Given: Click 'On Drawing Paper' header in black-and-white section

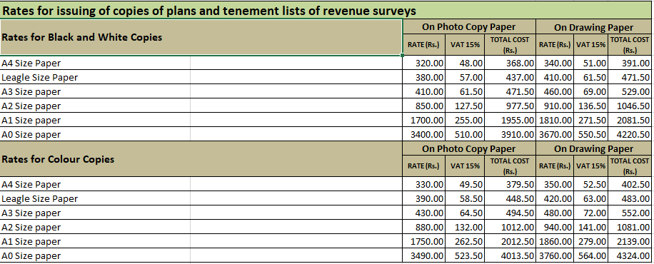Looking at the screenshot, I should 593,27.
